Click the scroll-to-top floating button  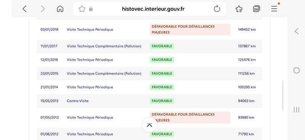click(149, 125)
